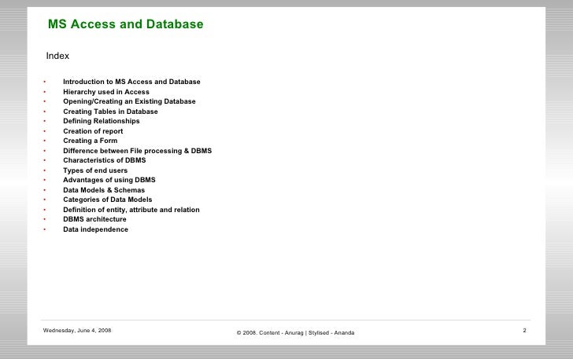
Task: Select Creating a Form entry
Action: pos(91,141)
